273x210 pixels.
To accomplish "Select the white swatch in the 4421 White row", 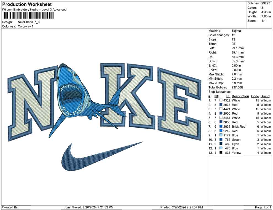I will click(221, 109).
